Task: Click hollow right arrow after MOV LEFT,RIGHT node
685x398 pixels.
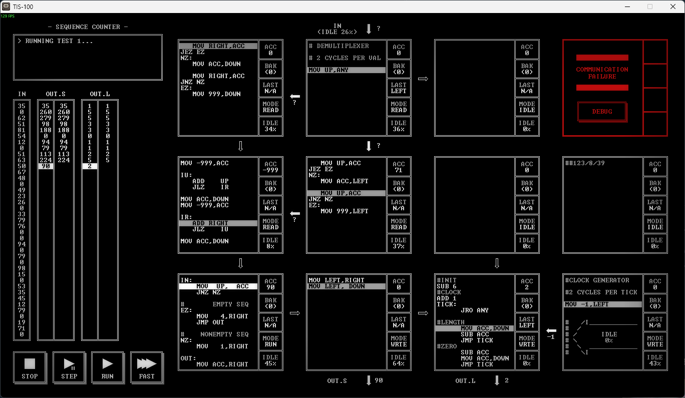Action: point(423,313)
